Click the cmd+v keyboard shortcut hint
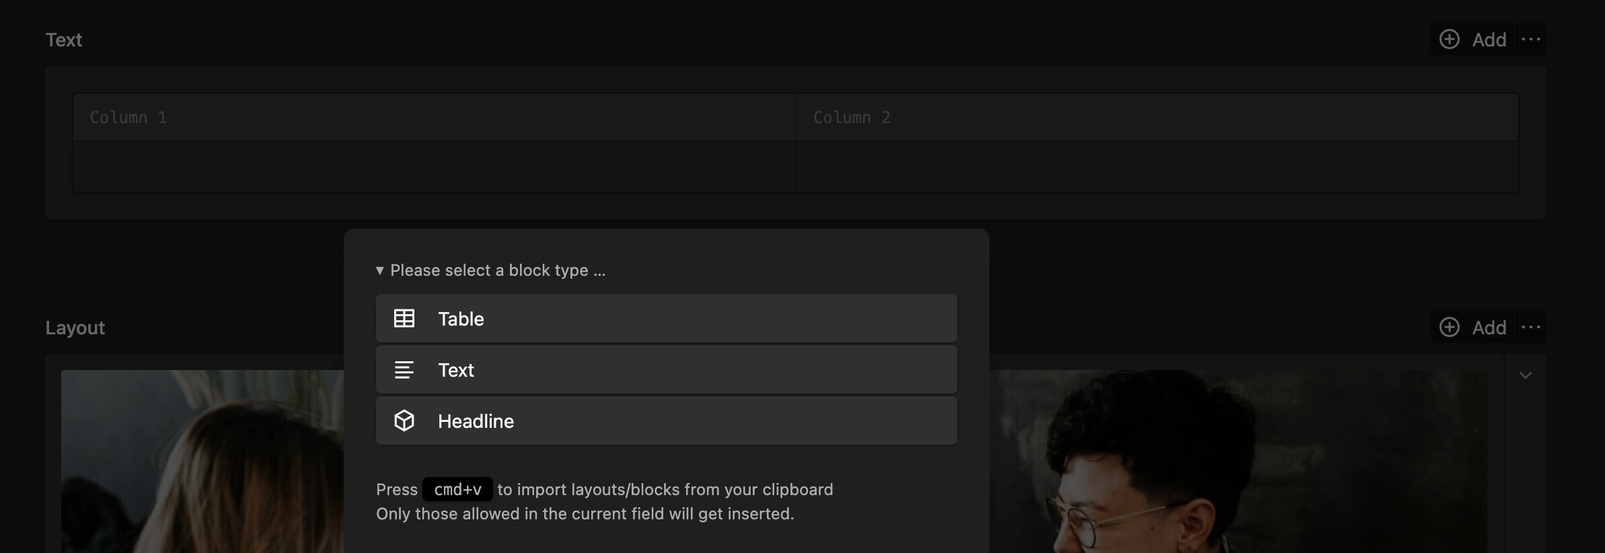1605x553 pixels. 457,490
